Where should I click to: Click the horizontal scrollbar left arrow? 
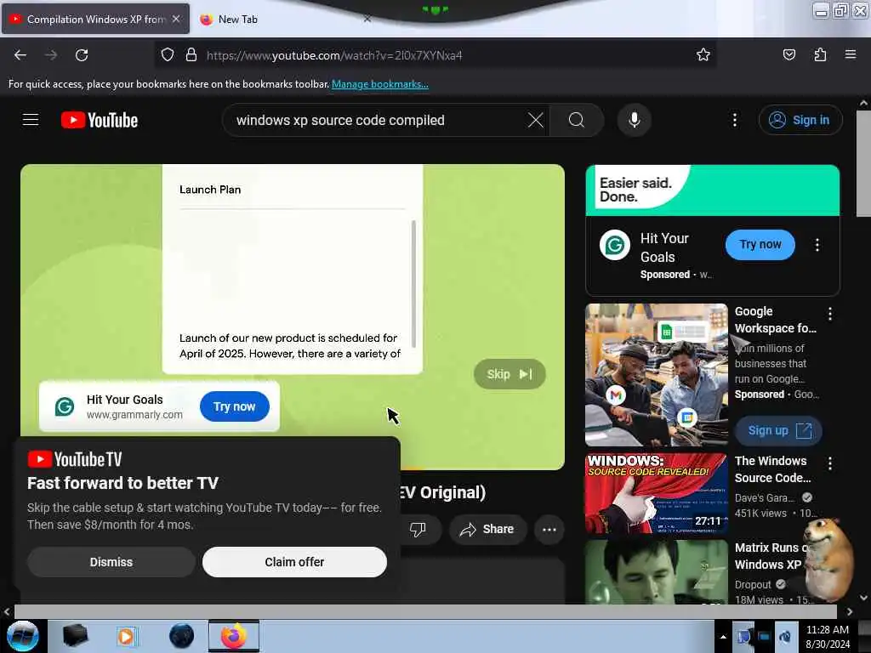pos(6,611)
